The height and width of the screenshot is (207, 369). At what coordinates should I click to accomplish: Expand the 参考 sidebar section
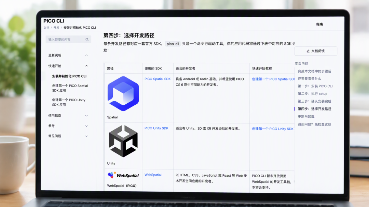point(86,126)
